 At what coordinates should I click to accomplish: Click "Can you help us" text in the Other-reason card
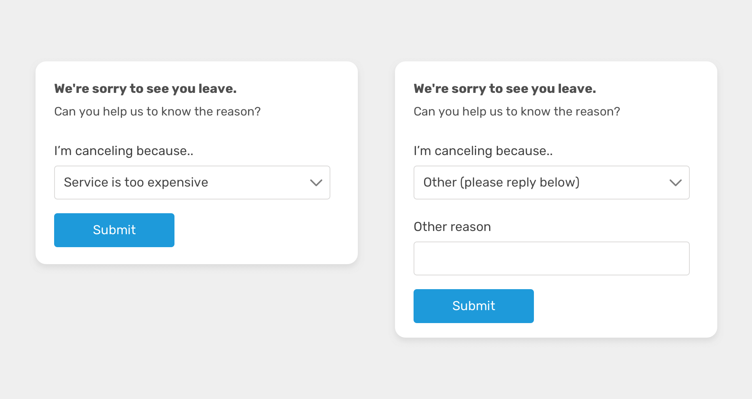[517, 111]
